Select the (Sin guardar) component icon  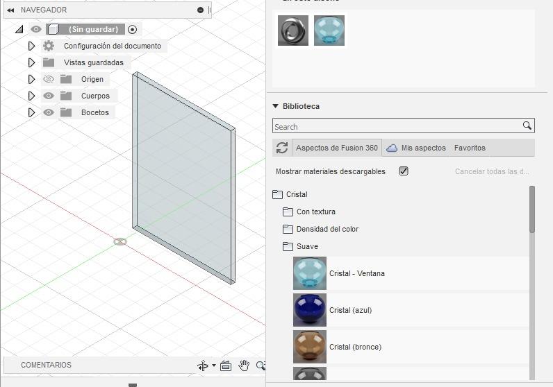53,29
